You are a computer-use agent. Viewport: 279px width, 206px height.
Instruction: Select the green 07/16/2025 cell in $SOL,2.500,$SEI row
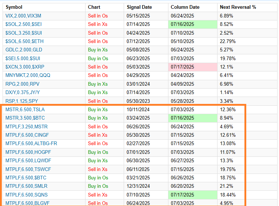click(x=193, y=24)
